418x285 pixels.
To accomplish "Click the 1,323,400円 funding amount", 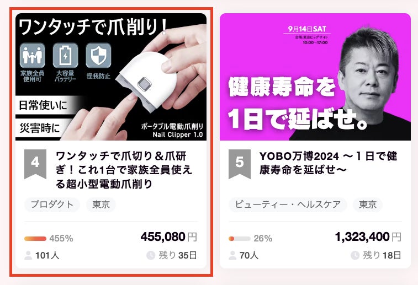I will pos(368,237).
